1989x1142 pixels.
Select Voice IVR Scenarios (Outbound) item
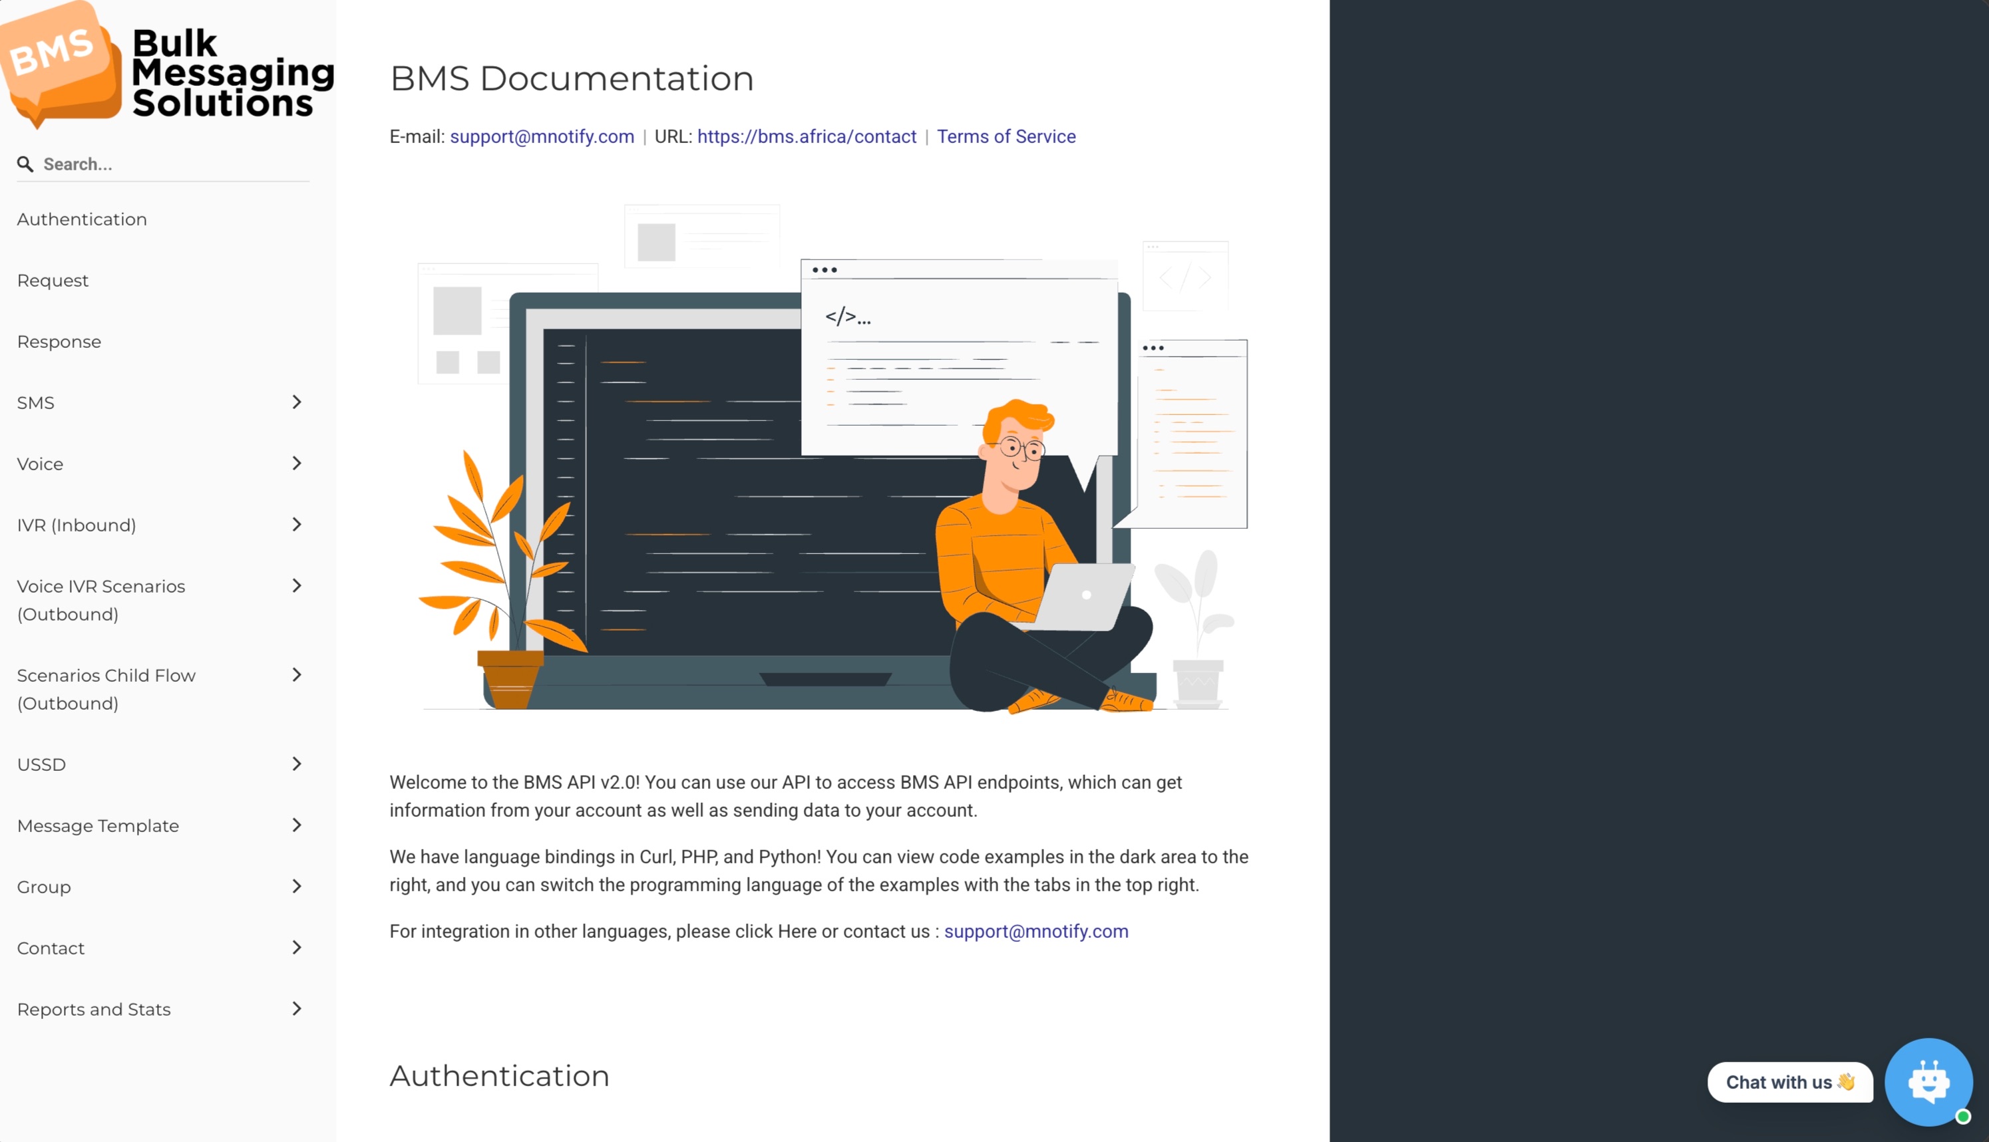point(101,600)
